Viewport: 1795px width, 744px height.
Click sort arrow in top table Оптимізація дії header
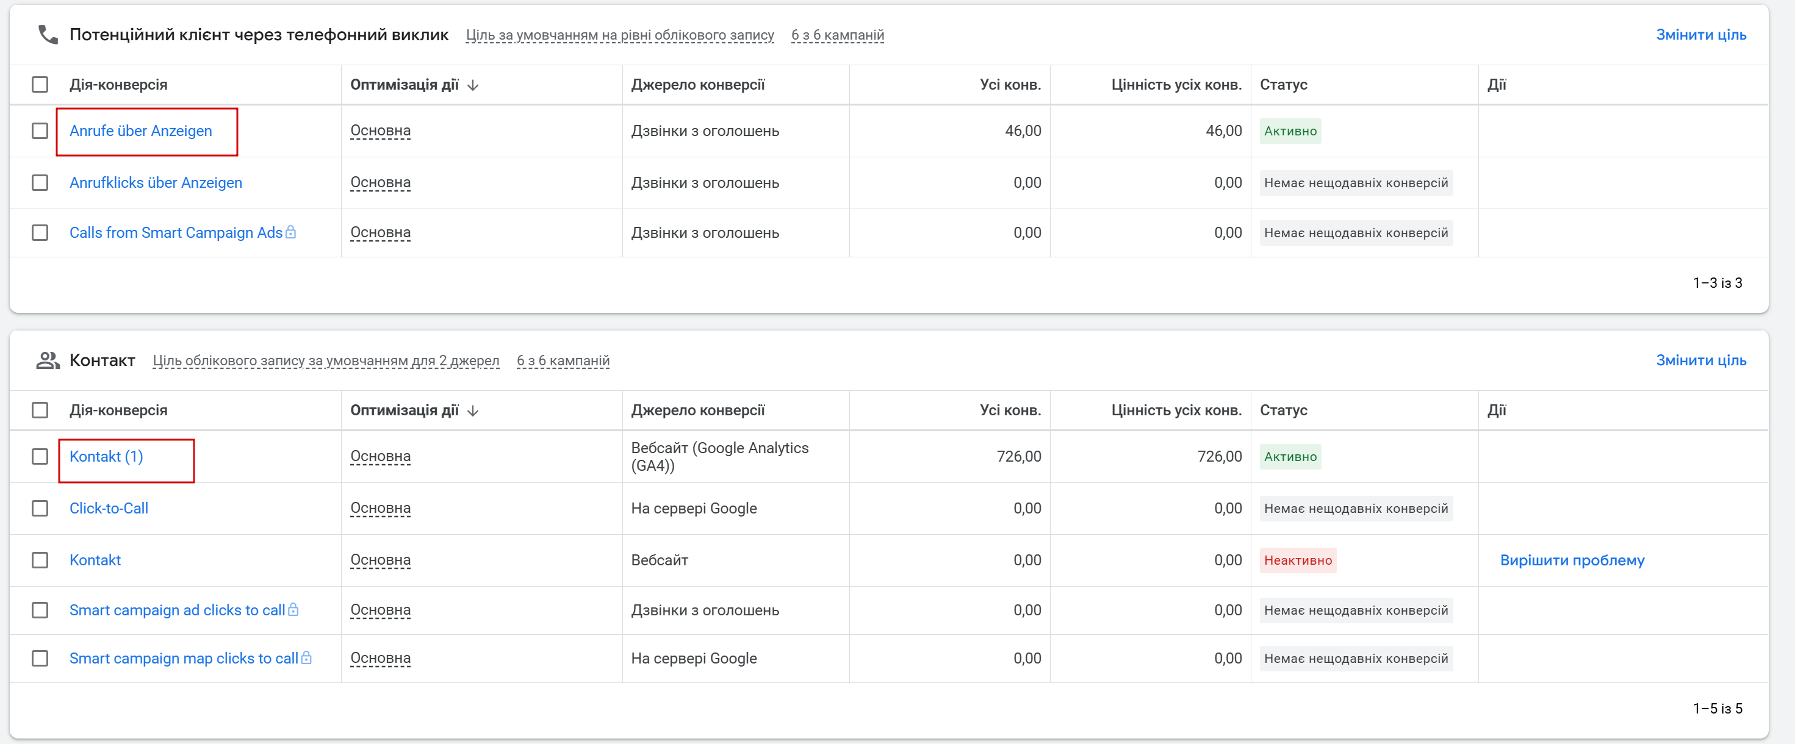tap(473, 85)
